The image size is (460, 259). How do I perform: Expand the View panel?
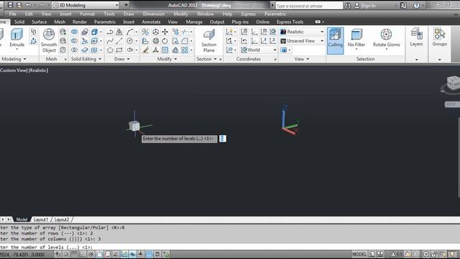302,59
